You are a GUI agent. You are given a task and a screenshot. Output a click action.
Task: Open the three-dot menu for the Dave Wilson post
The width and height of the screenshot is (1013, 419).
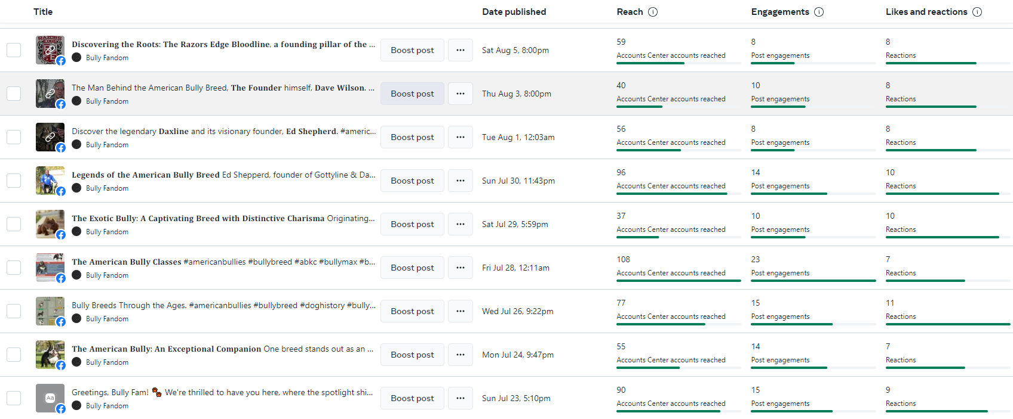461,94
